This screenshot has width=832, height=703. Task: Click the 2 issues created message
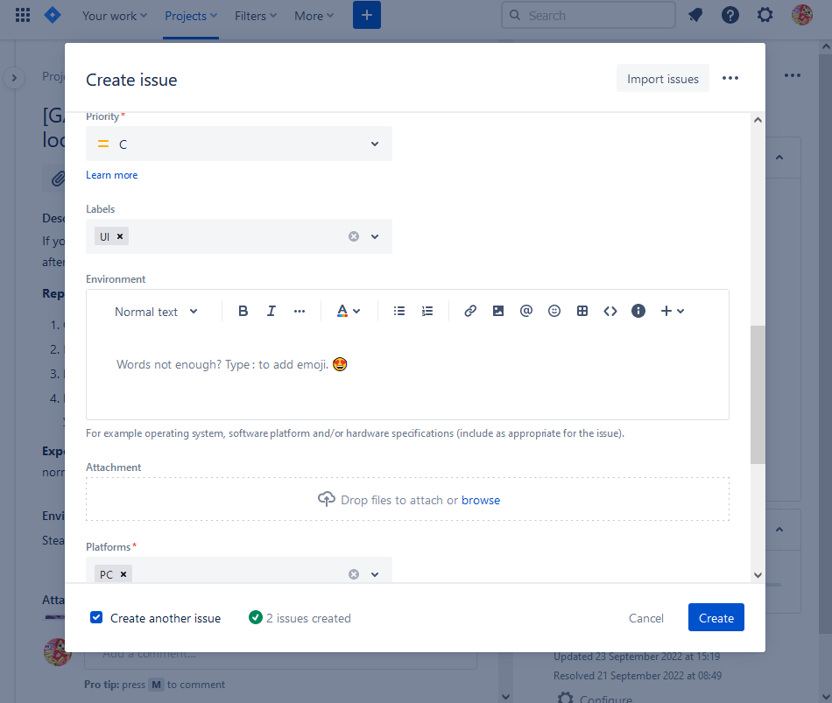[x=300, y=618]
